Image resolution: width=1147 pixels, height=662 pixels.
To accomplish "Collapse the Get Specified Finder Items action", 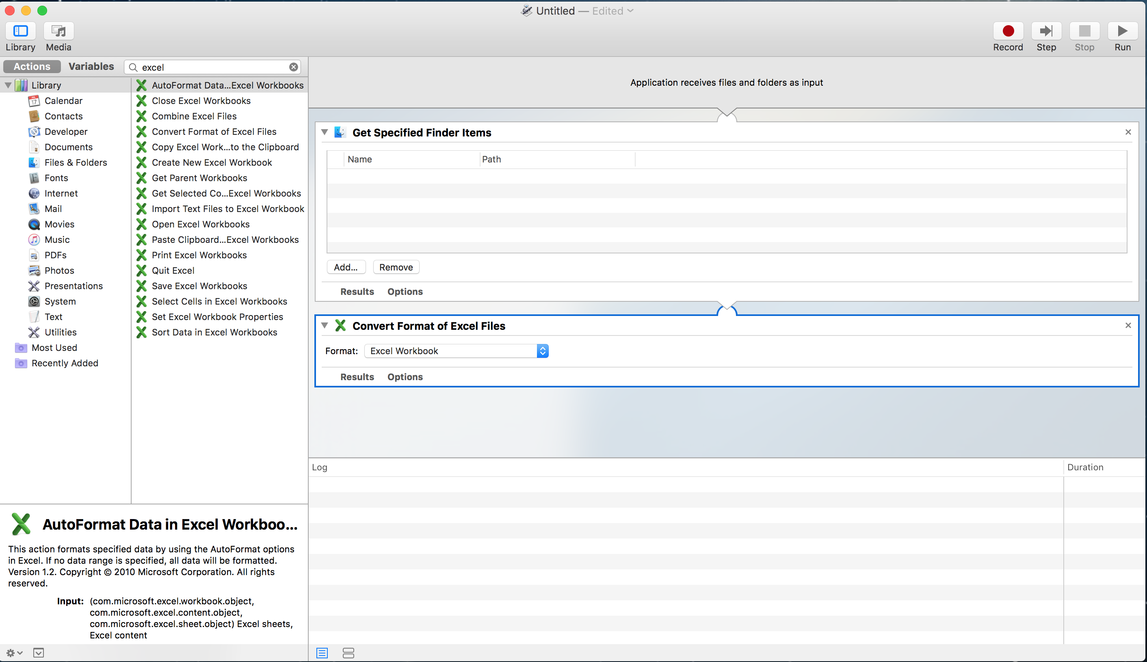I will [324, 132].
